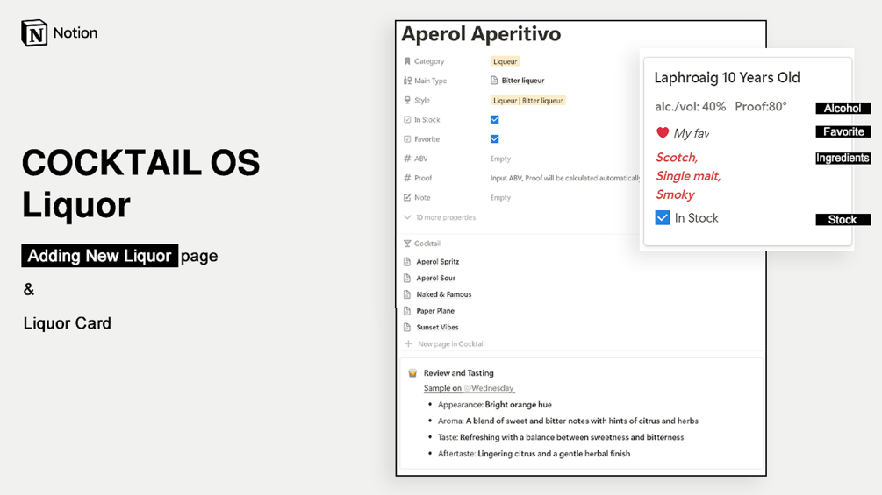882x495 pixels.
Task: Click the Favorite black label tag
Action: 843,132
